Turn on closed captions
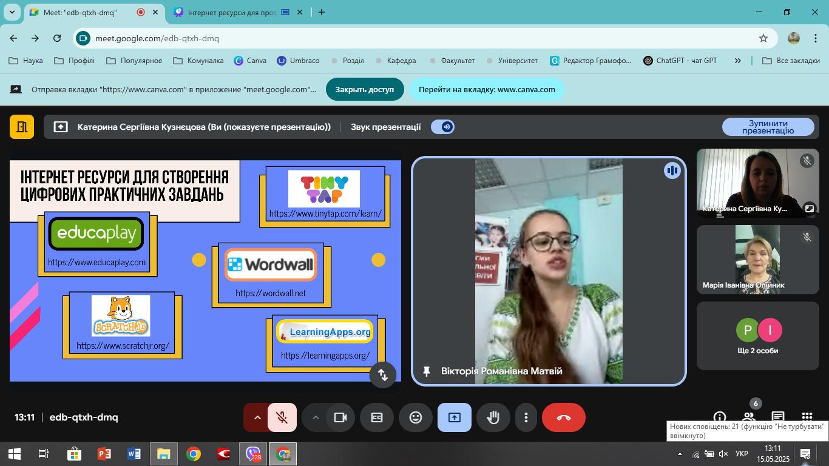 pyautogui.click(x=377, y=417)
